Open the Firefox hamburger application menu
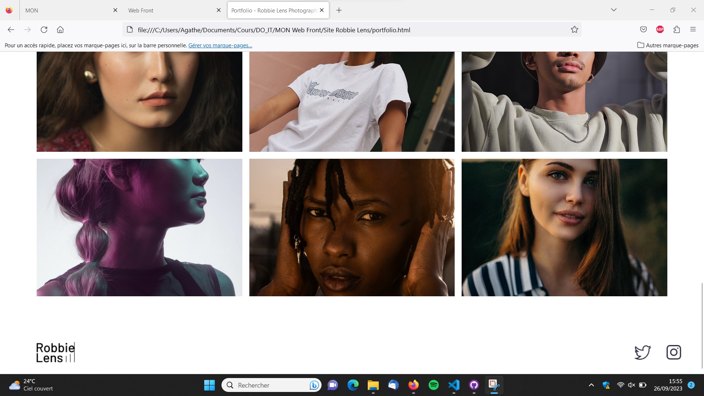 click(693, 30)
